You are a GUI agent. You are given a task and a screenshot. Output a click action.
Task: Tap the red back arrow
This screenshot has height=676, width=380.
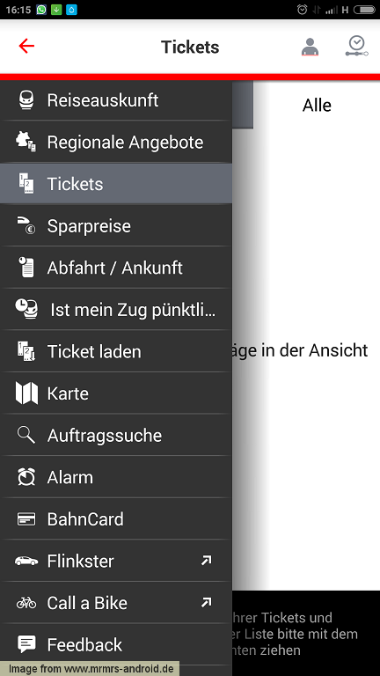click(26, 46)
